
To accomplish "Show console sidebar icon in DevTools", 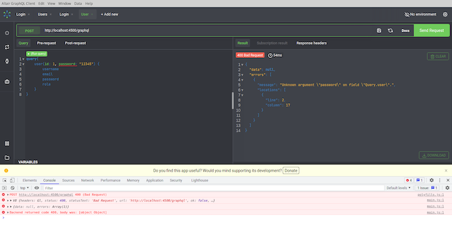I will 4,188.
